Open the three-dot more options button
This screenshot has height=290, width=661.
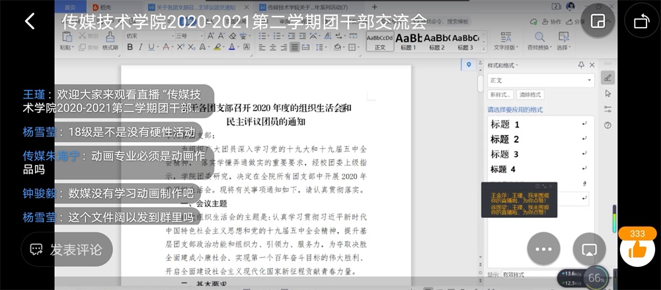543,250
